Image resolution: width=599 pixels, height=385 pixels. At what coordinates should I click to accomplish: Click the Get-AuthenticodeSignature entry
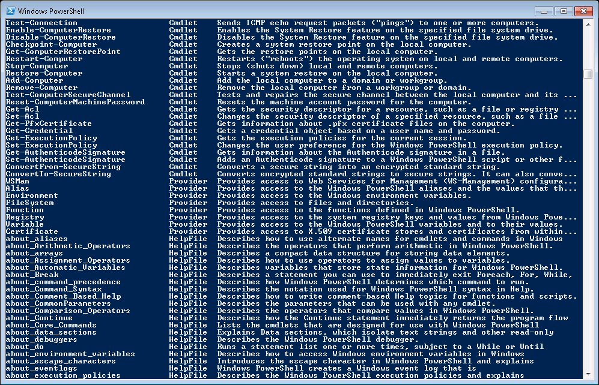[65, 152]
